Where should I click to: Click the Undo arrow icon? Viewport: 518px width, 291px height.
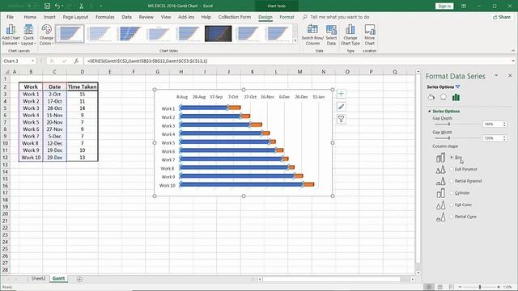coord(57,6)
